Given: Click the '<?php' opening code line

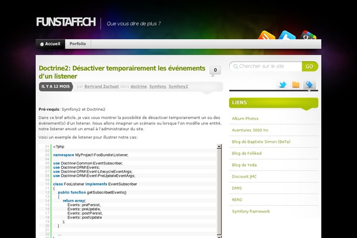Looking at the screenshot, I should pyautogui.click(x=58, y=147).
